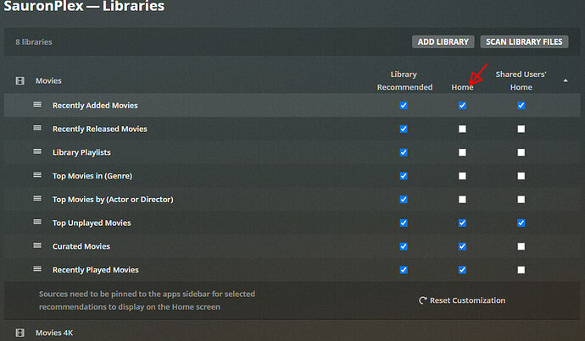Enable Shared Users' Home for Library Playlists

click(521, 152)
